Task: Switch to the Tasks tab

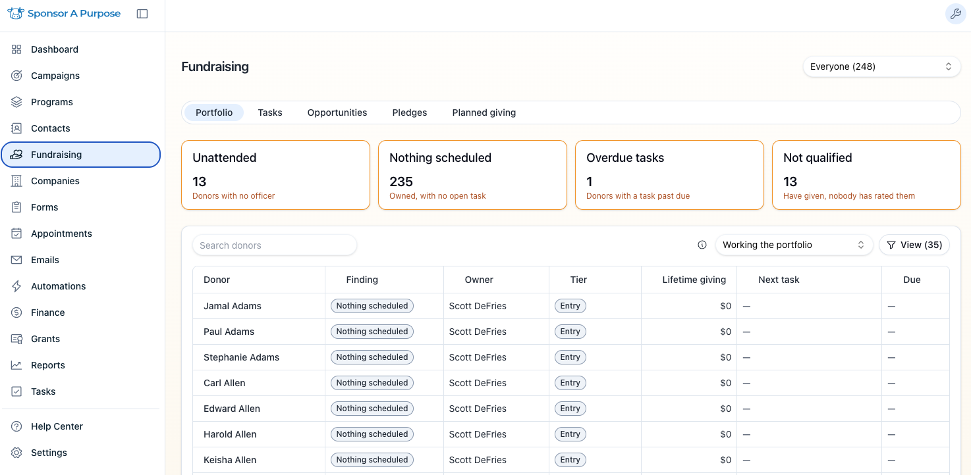Action: [270, 113]
